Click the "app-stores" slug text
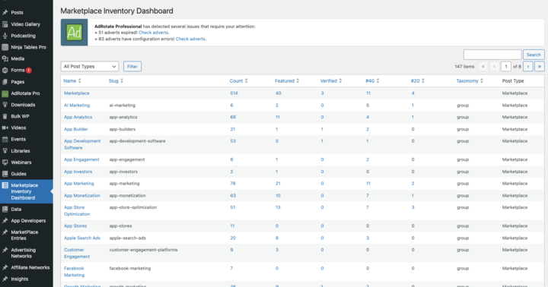This screenshot has height=287, width=548. [x=120, y=226]
